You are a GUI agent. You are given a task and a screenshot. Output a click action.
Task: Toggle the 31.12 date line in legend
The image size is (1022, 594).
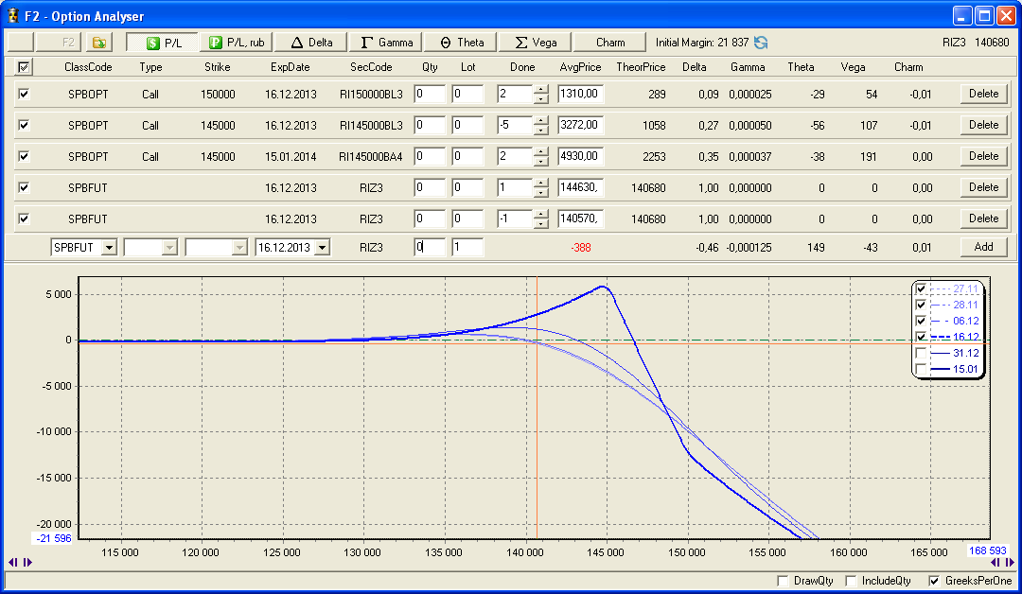[922, 353]
